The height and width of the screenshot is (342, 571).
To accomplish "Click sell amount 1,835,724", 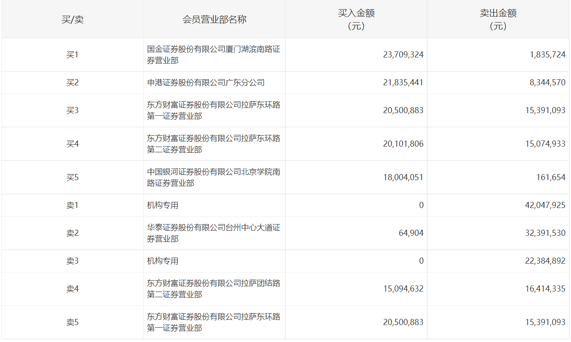I will pyautogui.click(x=548, y=55).
